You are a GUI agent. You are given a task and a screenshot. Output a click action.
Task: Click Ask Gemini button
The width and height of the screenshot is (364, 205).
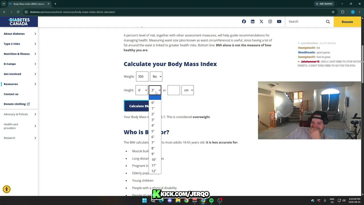(x=324, y=4)
